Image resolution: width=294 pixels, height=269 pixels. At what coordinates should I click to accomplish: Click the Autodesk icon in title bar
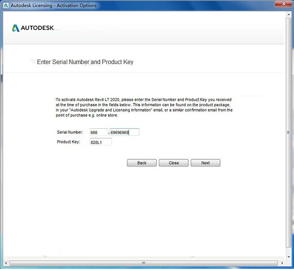click(x=6, y=5)
